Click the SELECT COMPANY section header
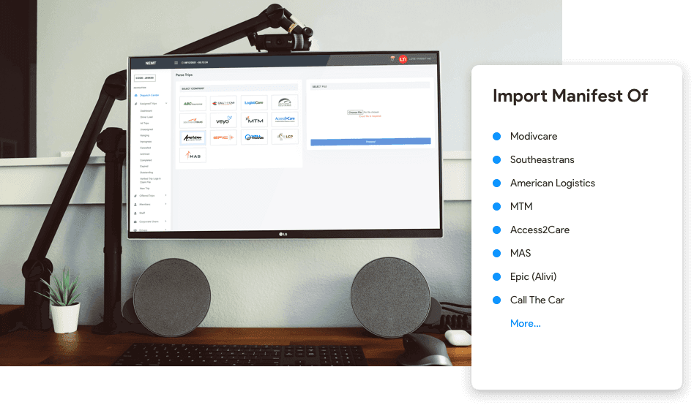The height and width of the screenshot is (405, 694). click(x=239, y=88)
